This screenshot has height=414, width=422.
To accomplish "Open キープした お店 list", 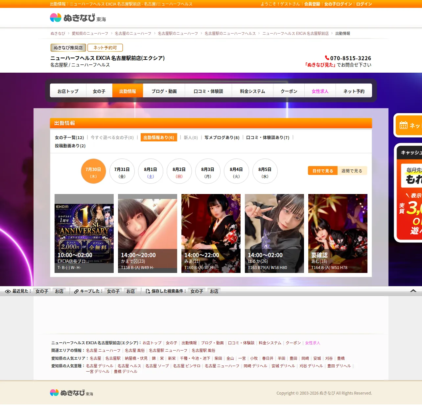I will (x=130, y=291).
